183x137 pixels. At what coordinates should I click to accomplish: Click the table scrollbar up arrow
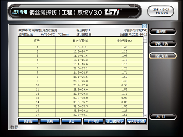click(145, 38)
